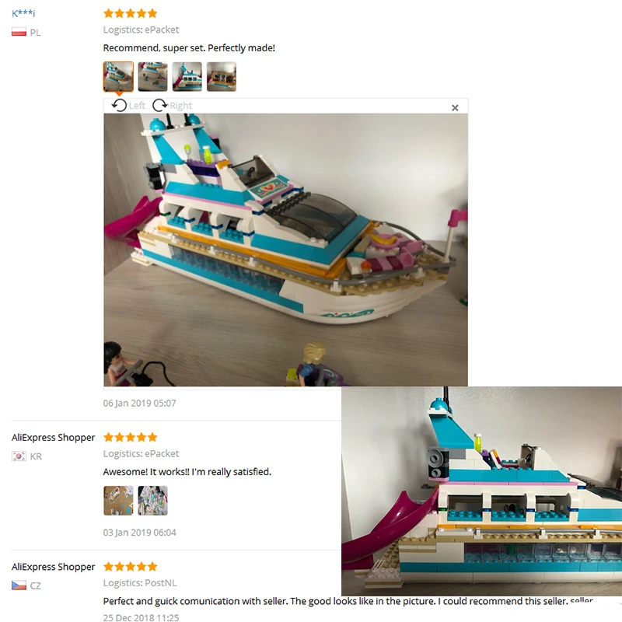The width and height of the screenshot is (622, 622).
Task: Click the rotate Left icon
Action: pyautogui.click(x=119, y=106)
